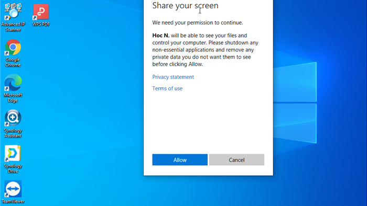The height and width of the screenshot is (206, 367).
Task: Click the 'We need your permission' text
Action: 198,22
